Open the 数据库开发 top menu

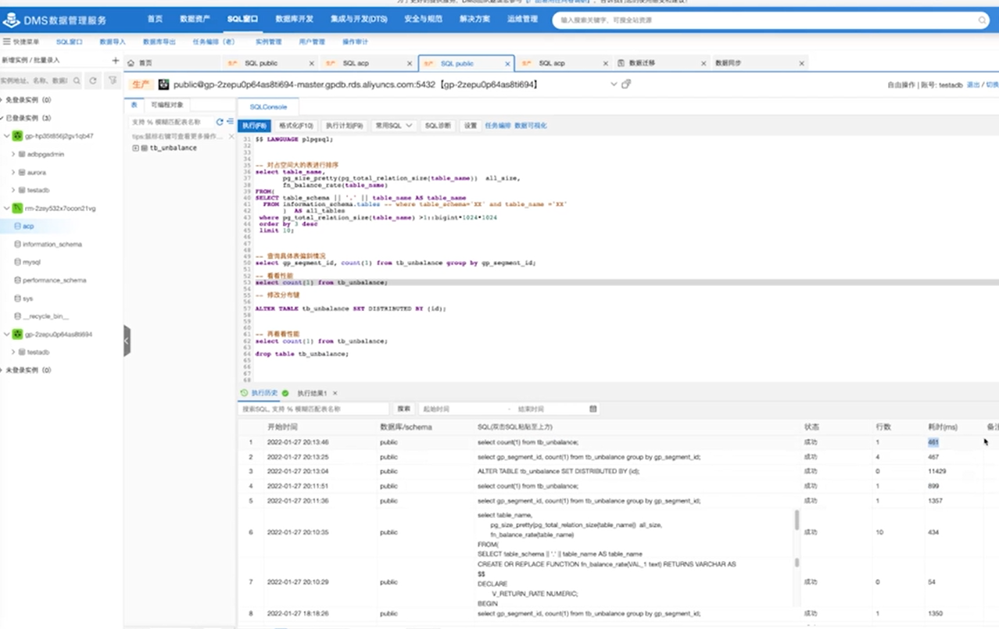tap(295, 19)
